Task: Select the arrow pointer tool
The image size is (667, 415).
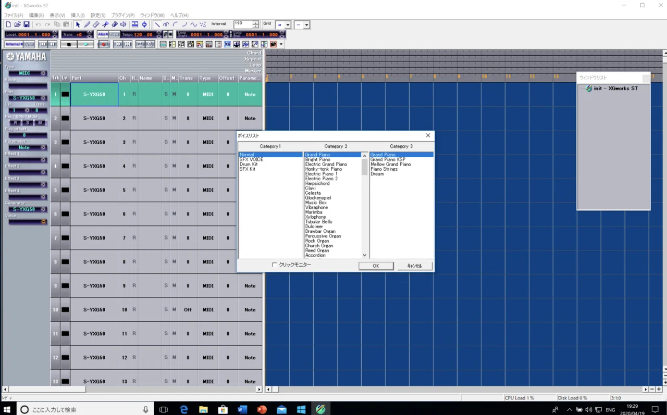Action: [x=78, y=24]
